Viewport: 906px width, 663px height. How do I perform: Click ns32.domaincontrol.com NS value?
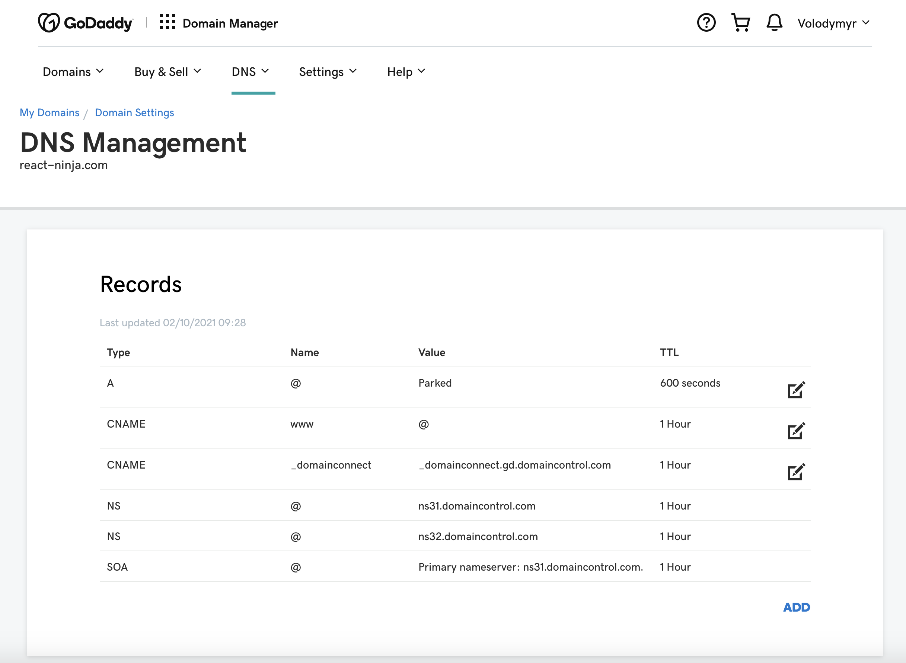pos(478,536)
